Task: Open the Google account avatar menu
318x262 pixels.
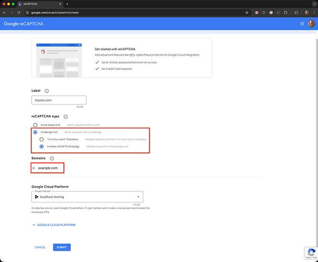Action: tap(312, 24)
